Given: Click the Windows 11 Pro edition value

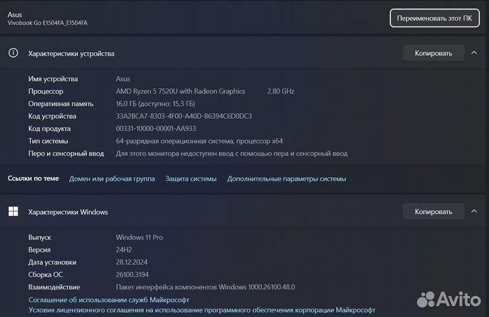Looking at the screenshot, I should 139,237.
